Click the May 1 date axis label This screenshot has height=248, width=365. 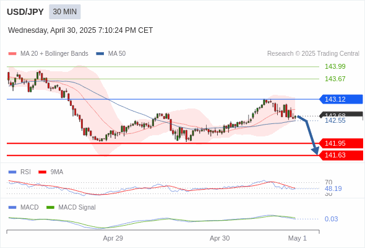pos(298,238)
